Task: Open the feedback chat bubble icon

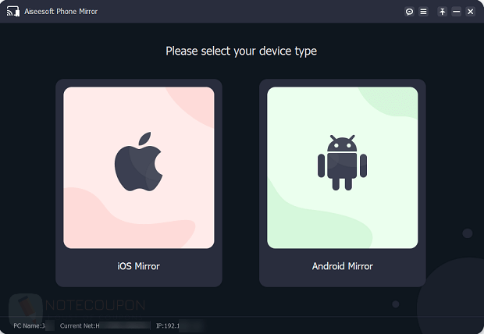Action: pyautogui.click(x=409, y=12)
